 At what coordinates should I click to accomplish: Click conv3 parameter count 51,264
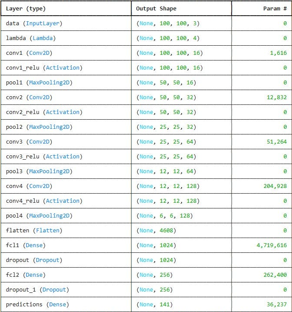(277, 142)
